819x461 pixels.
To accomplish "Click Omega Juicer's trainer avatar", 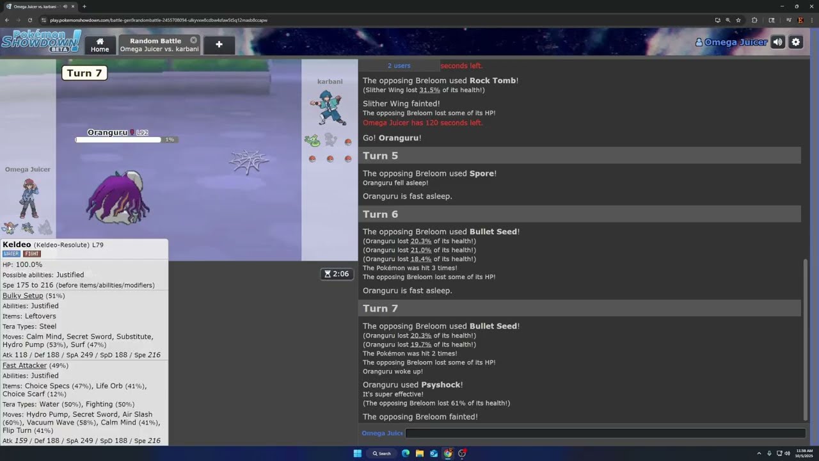I will (x=28, y=197).
